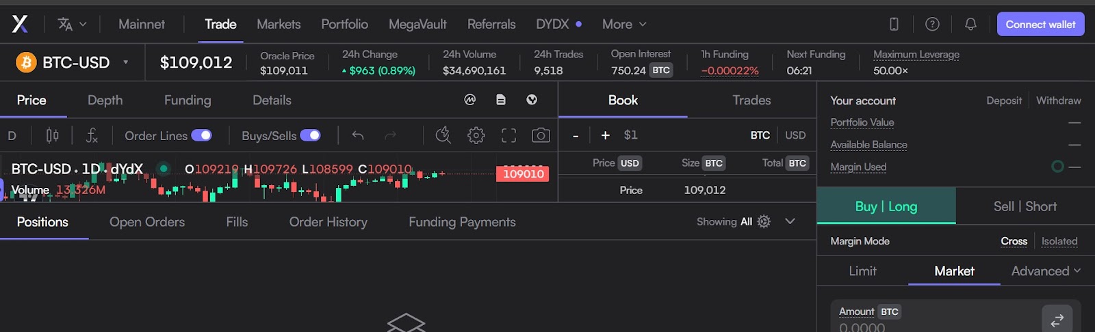Viewport: 1095px width, 332px height.
Task: Open the language translation selector
Action: pyautogui.click(x=72, y=25)
